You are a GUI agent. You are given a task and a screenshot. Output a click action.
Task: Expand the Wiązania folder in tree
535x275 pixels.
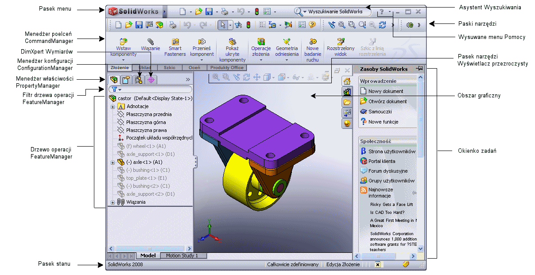[x=112, y=202]
